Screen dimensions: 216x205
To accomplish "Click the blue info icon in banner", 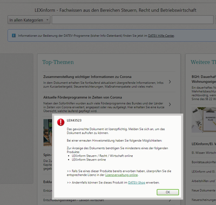I will click(13, 36).
